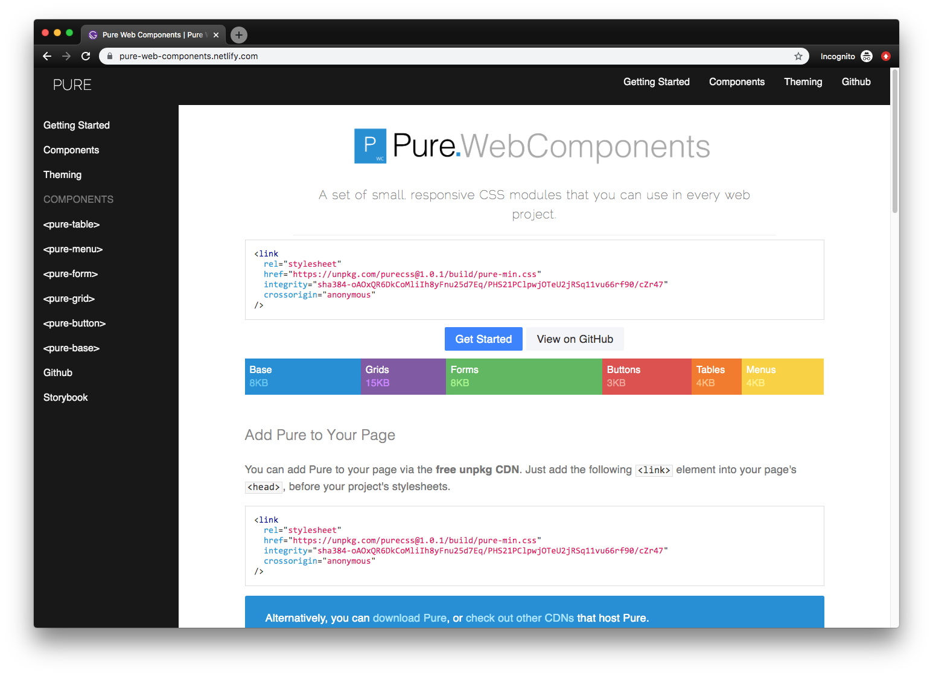
Task: Click the View on GitHub button
Action: coord(575,339)
